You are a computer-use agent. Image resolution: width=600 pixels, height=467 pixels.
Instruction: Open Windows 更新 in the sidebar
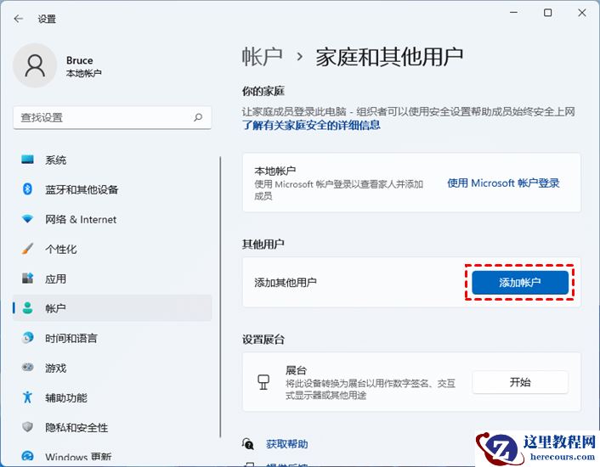112,457
